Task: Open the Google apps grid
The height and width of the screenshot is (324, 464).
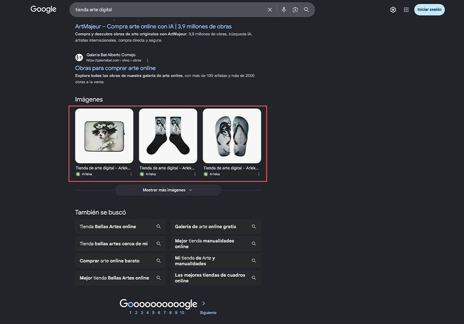Action: [406, 10]
